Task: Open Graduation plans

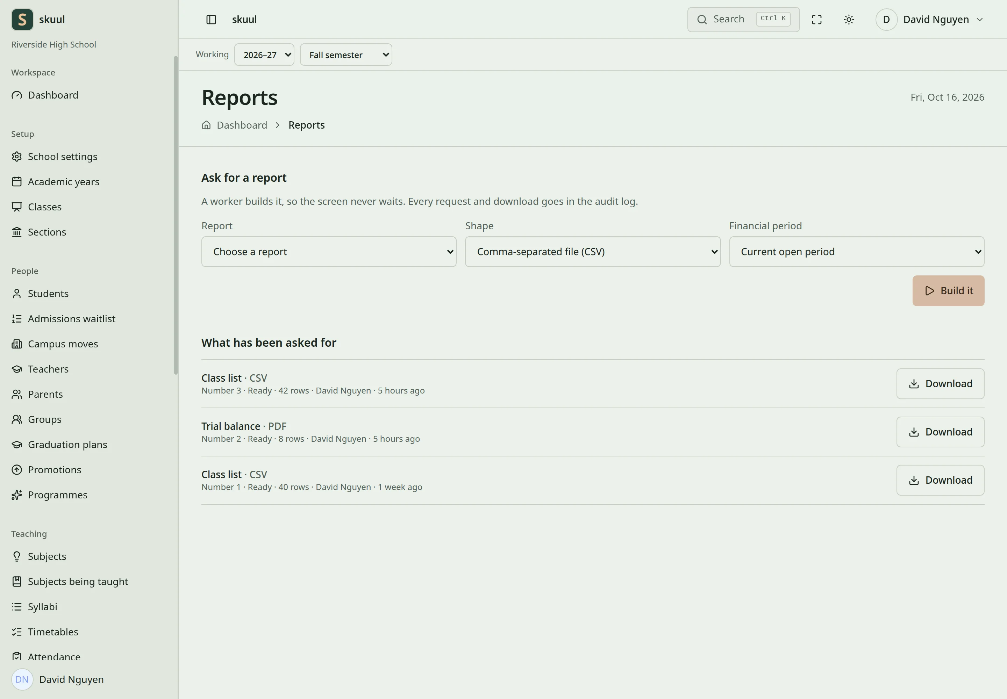Action: pos(67,445)
